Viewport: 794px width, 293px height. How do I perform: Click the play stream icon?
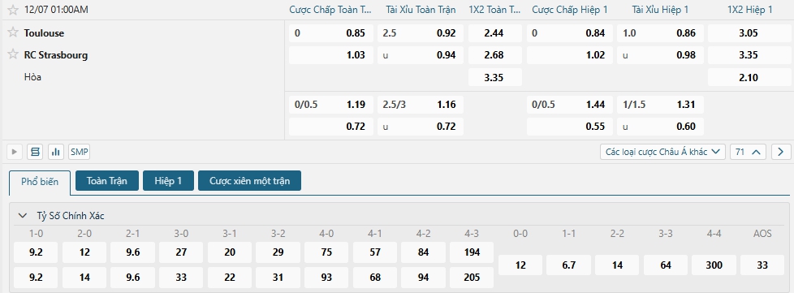click(x=14, y=152)
